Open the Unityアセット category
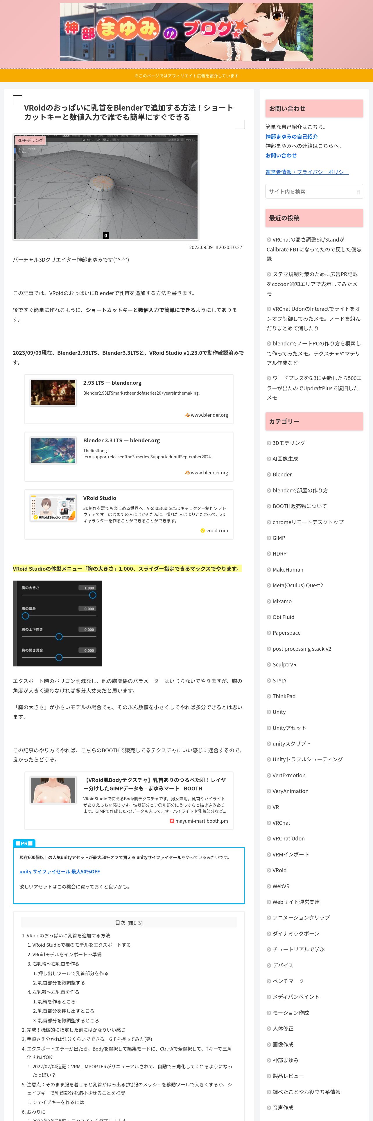Screen dimensions: 373x1121 coord(289,728)
